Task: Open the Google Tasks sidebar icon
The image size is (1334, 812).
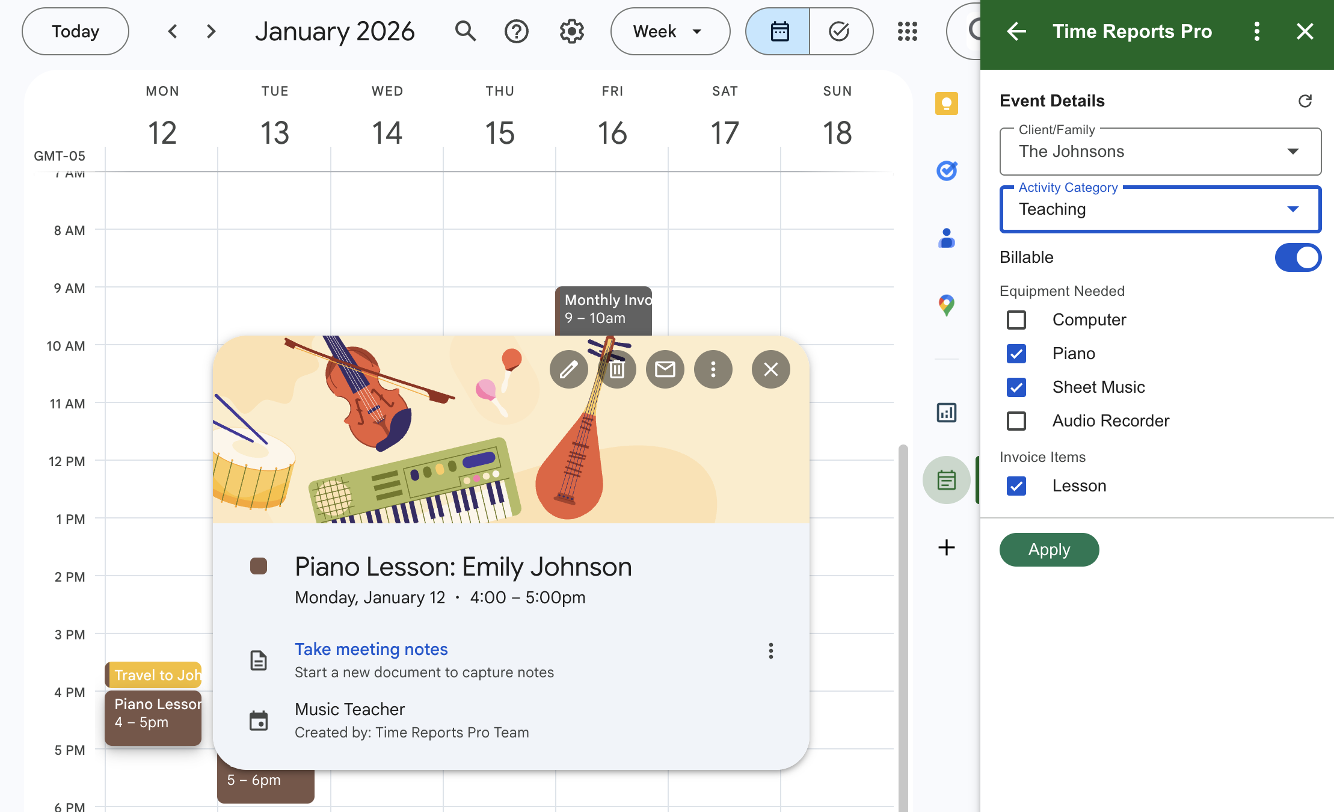Action: 946,171
